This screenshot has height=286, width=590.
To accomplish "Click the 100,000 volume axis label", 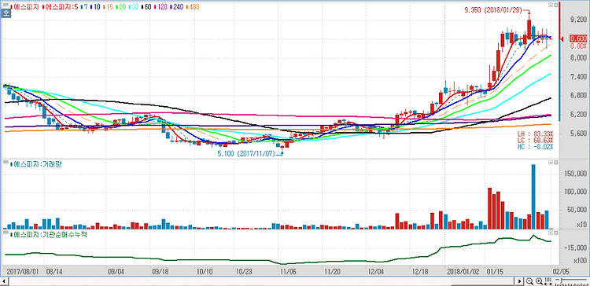I will pos(577,192).
